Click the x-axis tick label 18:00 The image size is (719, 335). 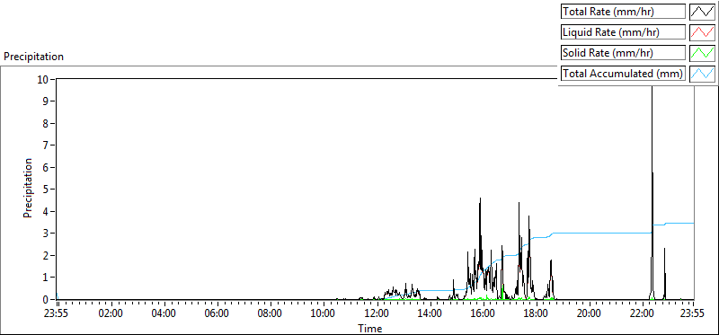536,314
